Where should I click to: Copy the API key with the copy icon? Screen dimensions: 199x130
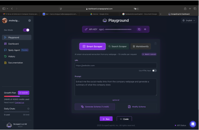pos(139,29)
